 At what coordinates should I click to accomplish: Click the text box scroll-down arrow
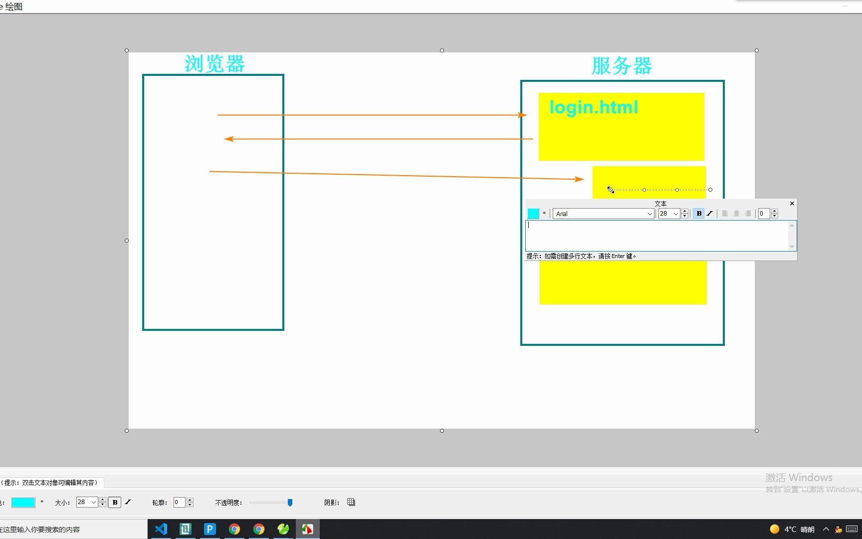(x=792, y=246)
